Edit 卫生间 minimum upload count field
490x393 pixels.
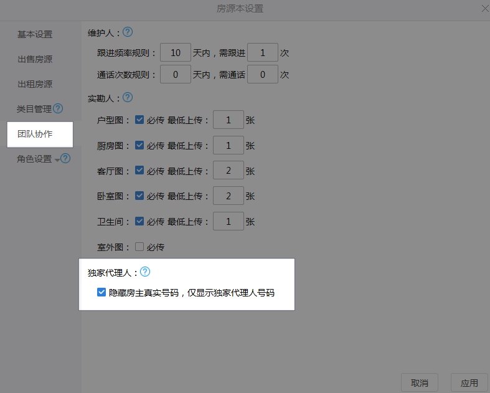pos(229,221)
